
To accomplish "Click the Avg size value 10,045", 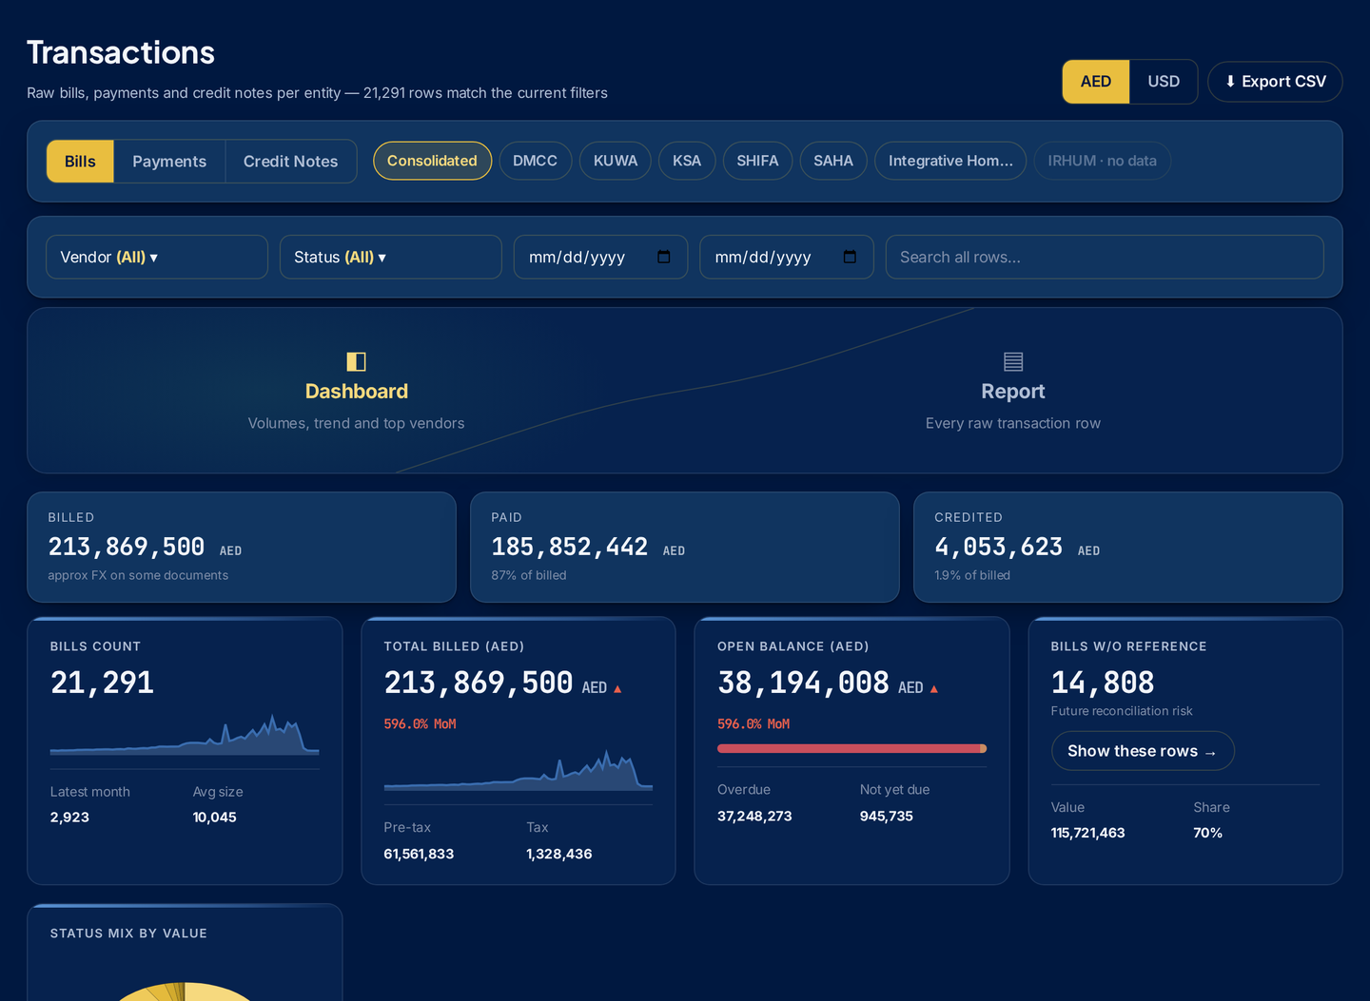I will pyautogui.click(x=215, y=818).
